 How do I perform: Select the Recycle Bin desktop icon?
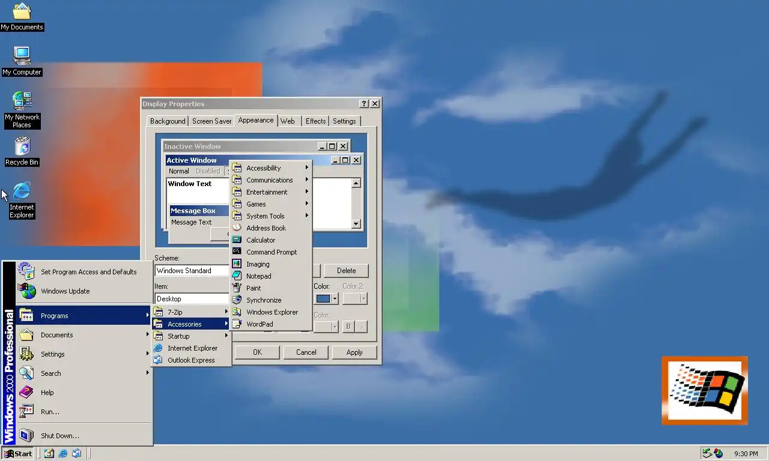pyautogui.click(x=22, y=151)
